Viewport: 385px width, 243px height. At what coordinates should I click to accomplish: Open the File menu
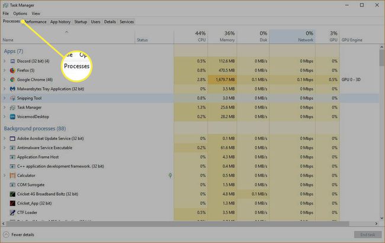click(6, 14)
